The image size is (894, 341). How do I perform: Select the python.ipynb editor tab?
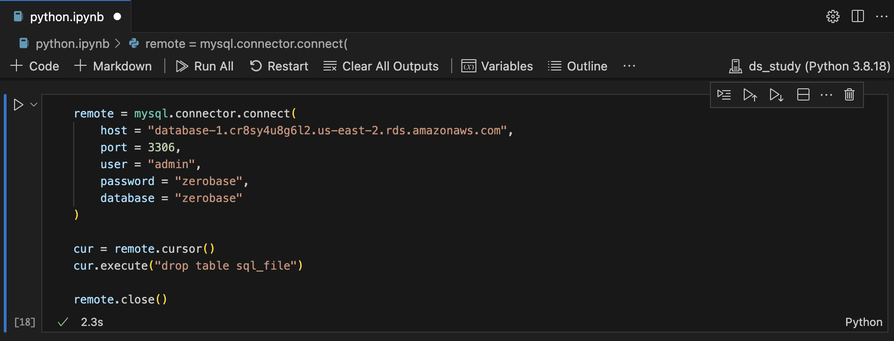(x=67, y=17)
